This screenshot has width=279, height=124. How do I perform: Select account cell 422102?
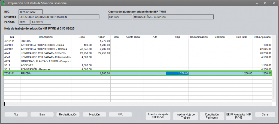[12, 49]
